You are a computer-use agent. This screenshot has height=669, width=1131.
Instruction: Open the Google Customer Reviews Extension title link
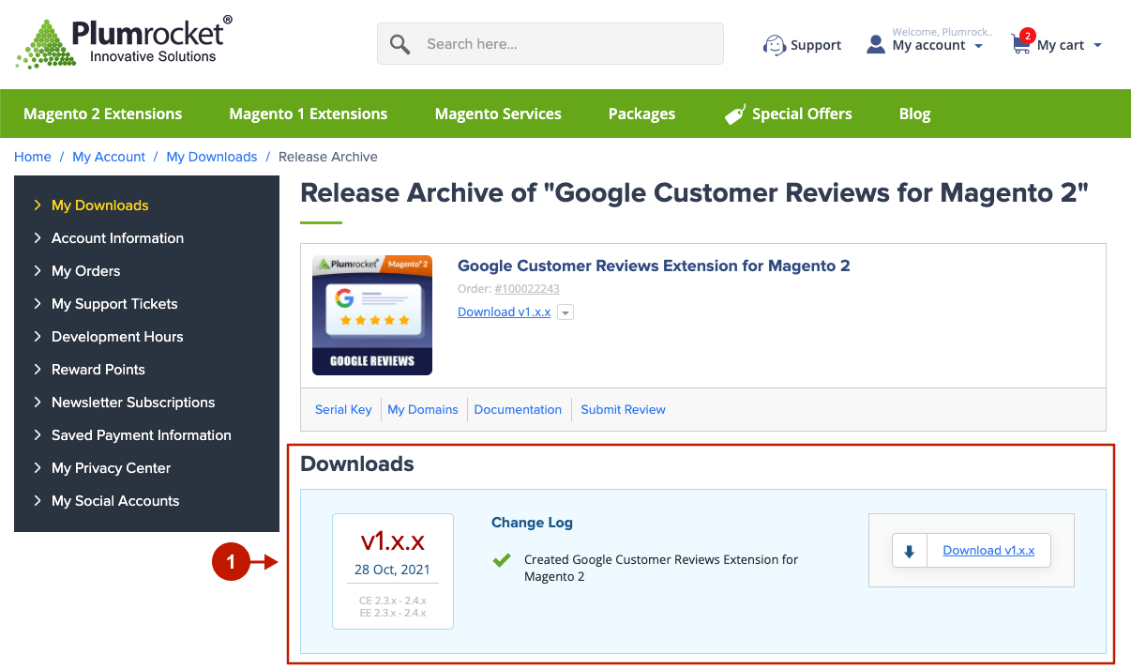pos(654,266)
